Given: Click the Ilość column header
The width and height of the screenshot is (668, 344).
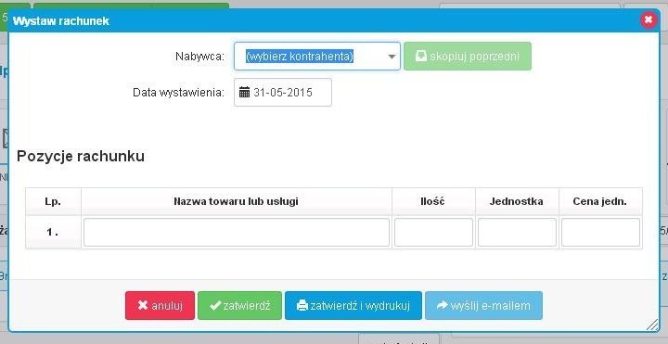Looking at the screenshot, I should pos(433,201).
